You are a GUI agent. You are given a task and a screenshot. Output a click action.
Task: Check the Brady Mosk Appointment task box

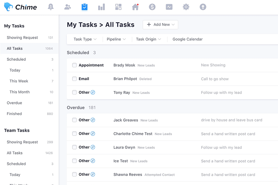point(74,65)
